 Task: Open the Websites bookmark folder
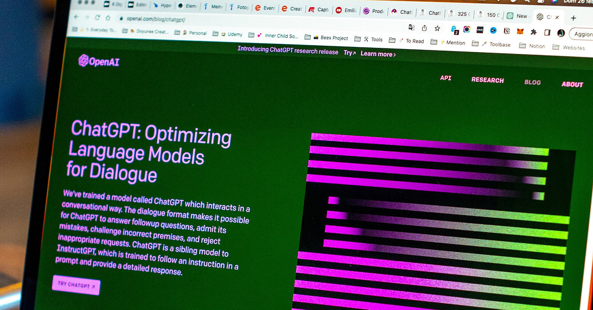pyautogui.click(x=568, y=47)
